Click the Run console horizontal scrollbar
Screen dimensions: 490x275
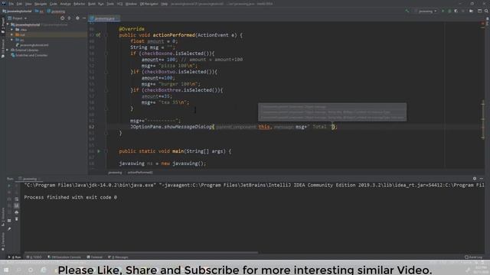pyautogui.click(x=141, y=253)
